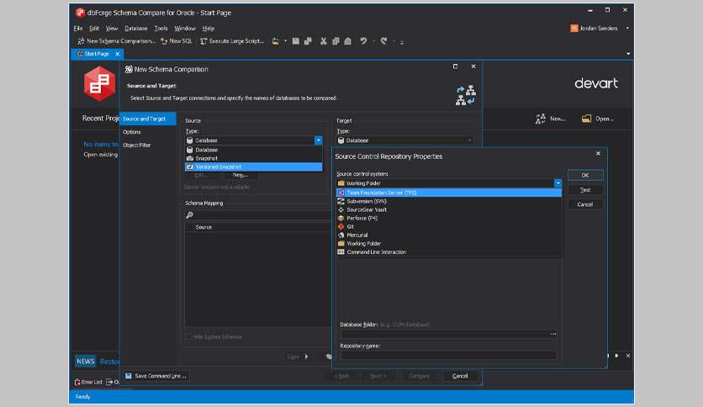Select Team Foundation Server (TFS) option
Screen dimensions: 703x407
tap(449, 193)
